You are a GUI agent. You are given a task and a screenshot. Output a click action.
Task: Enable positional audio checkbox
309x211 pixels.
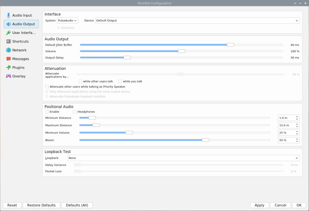[47, 112]
